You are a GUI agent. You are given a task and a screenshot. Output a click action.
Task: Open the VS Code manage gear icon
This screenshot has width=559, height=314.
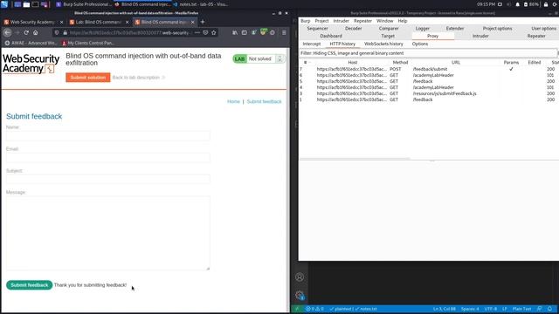300,295
